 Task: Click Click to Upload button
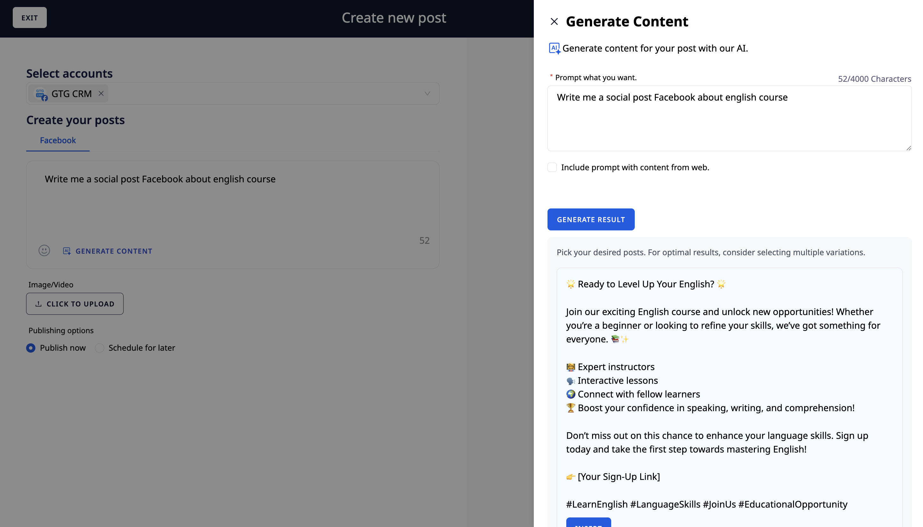pyautogui.click(x=75, y=304)
